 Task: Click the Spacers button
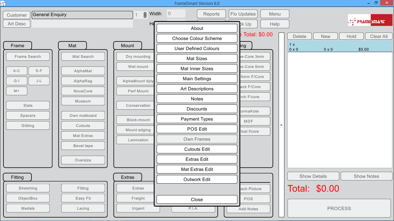pyautogui.click(x=28, y=115)
